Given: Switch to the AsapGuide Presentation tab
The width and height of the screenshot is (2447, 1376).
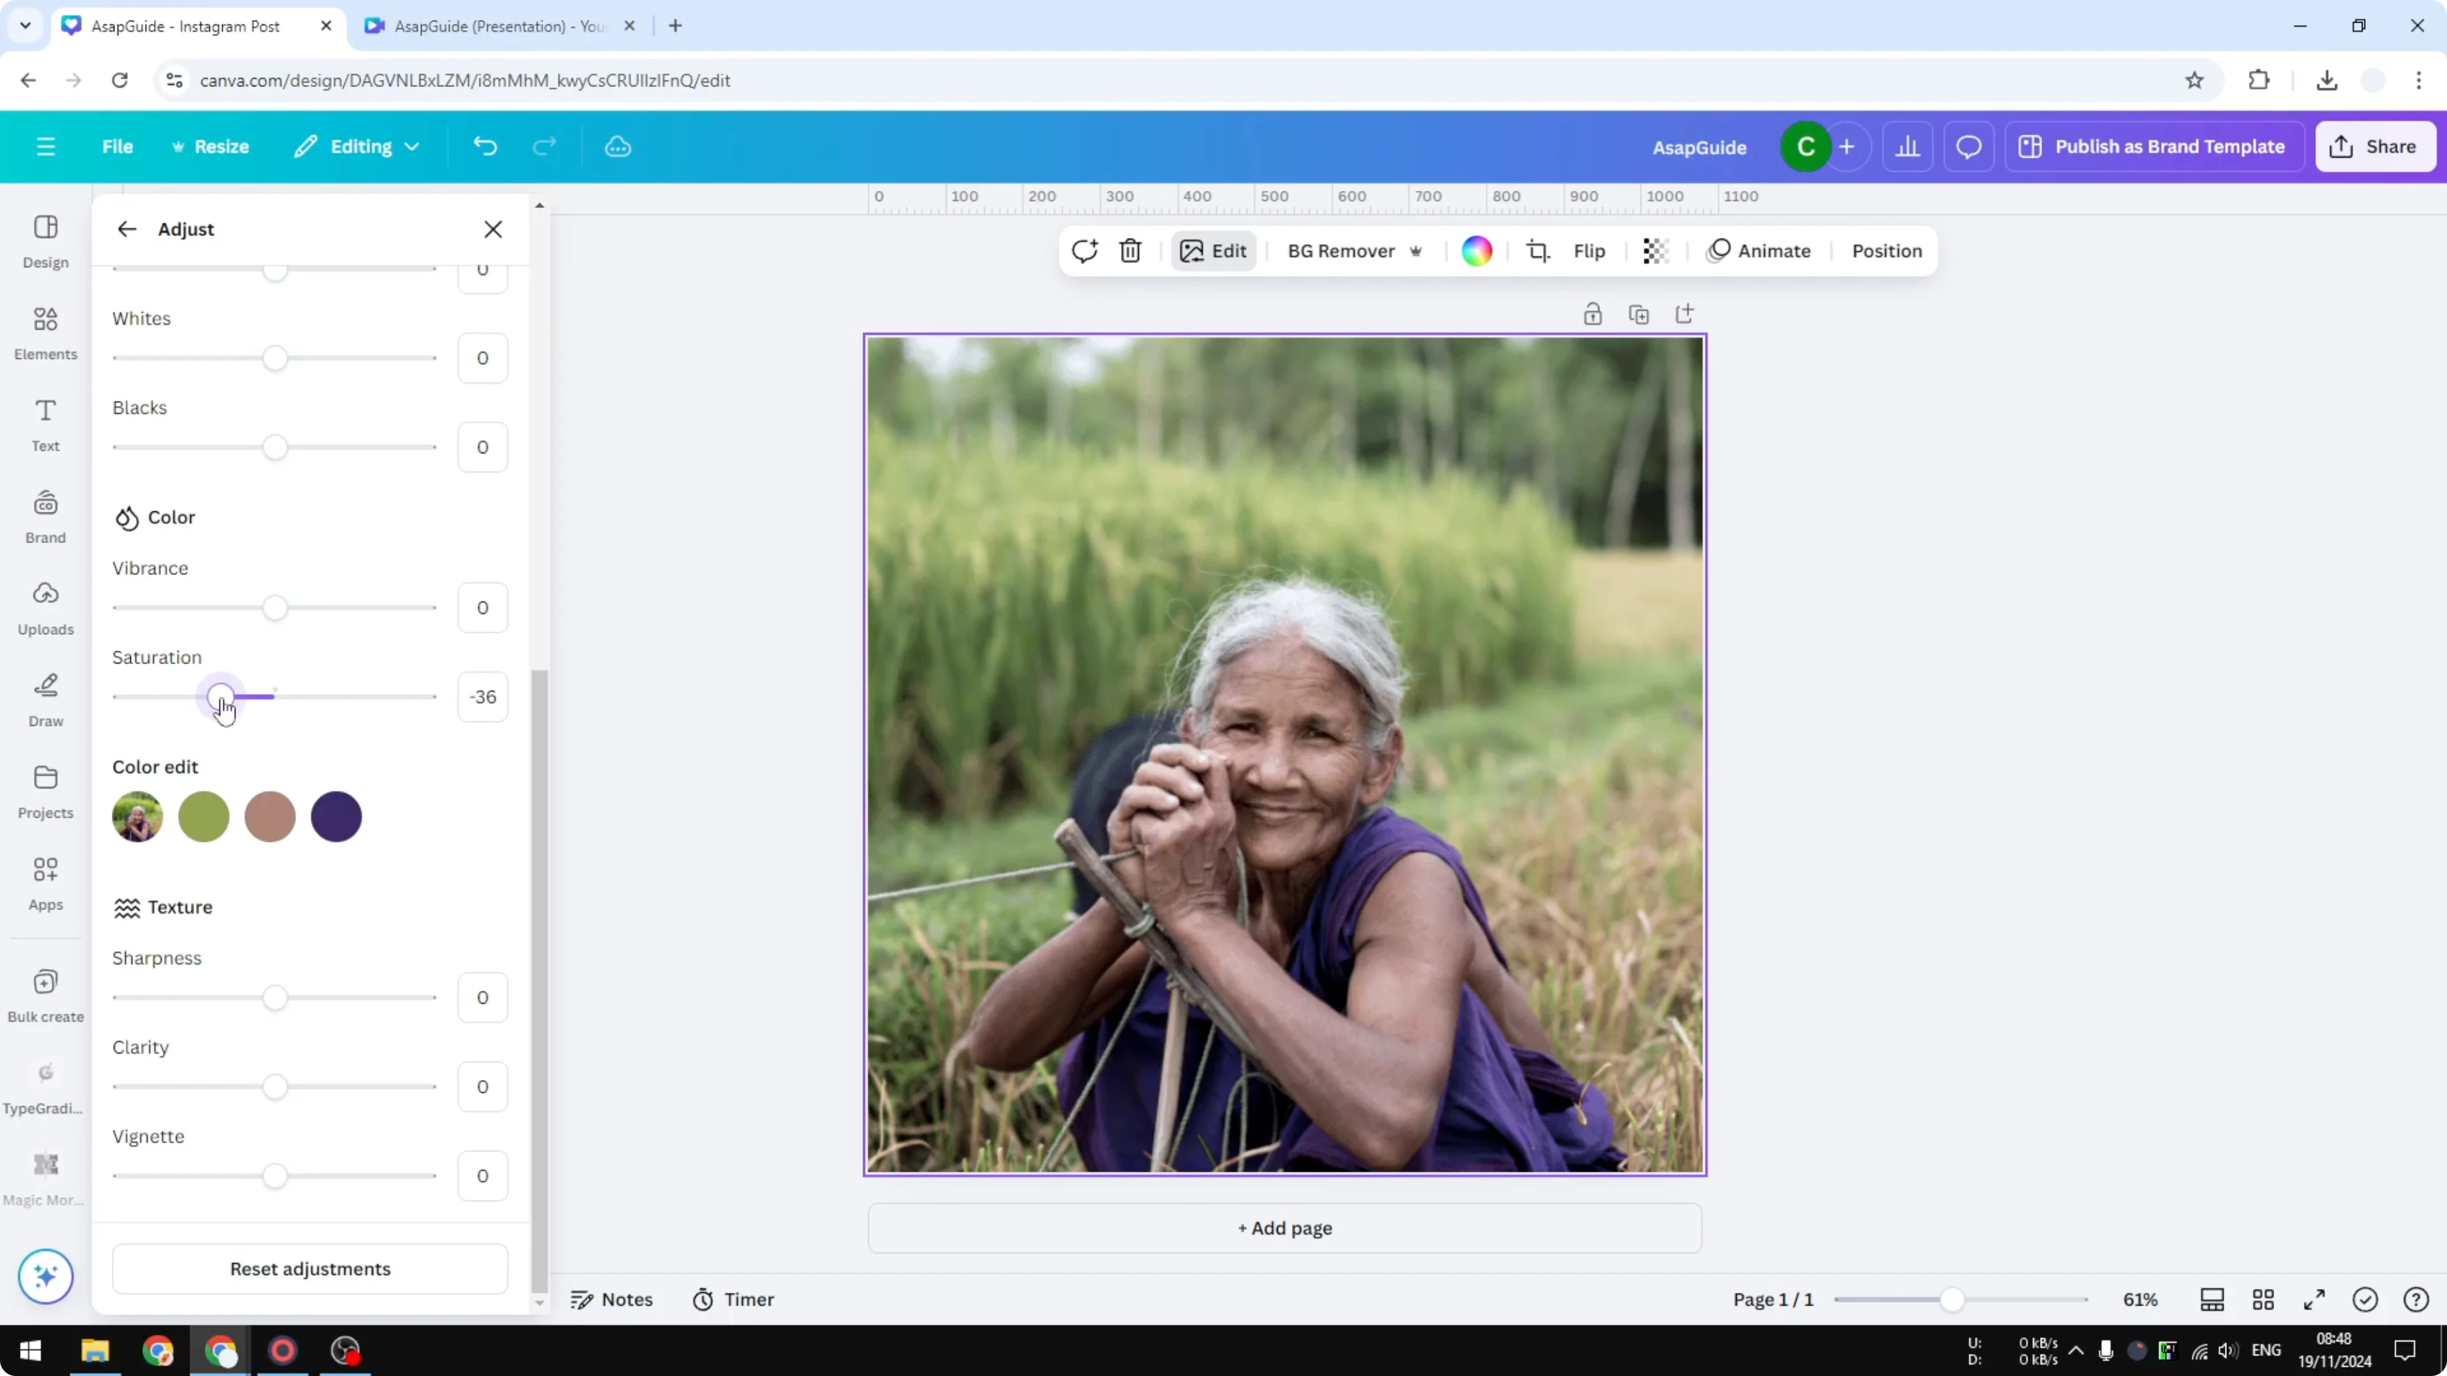Looking at the screenshot, I should coord(494,26).
